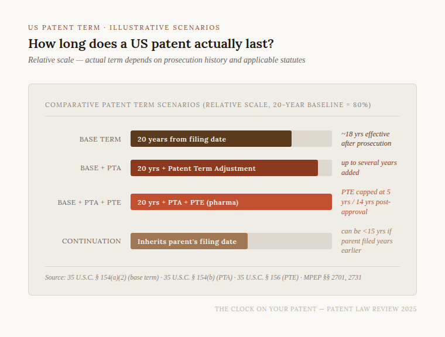Click the unfilled gray end of the Base Term bar

pos(311,139)
